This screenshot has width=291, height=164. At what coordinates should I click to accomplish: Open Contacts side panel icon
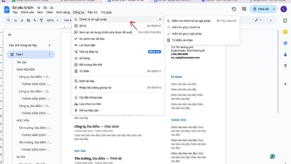285,55
